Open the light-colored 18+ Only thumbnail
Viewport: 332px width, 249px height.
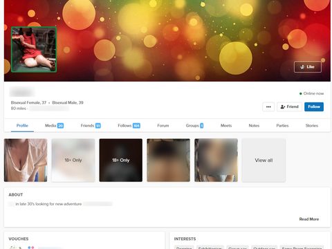point(73,160)
